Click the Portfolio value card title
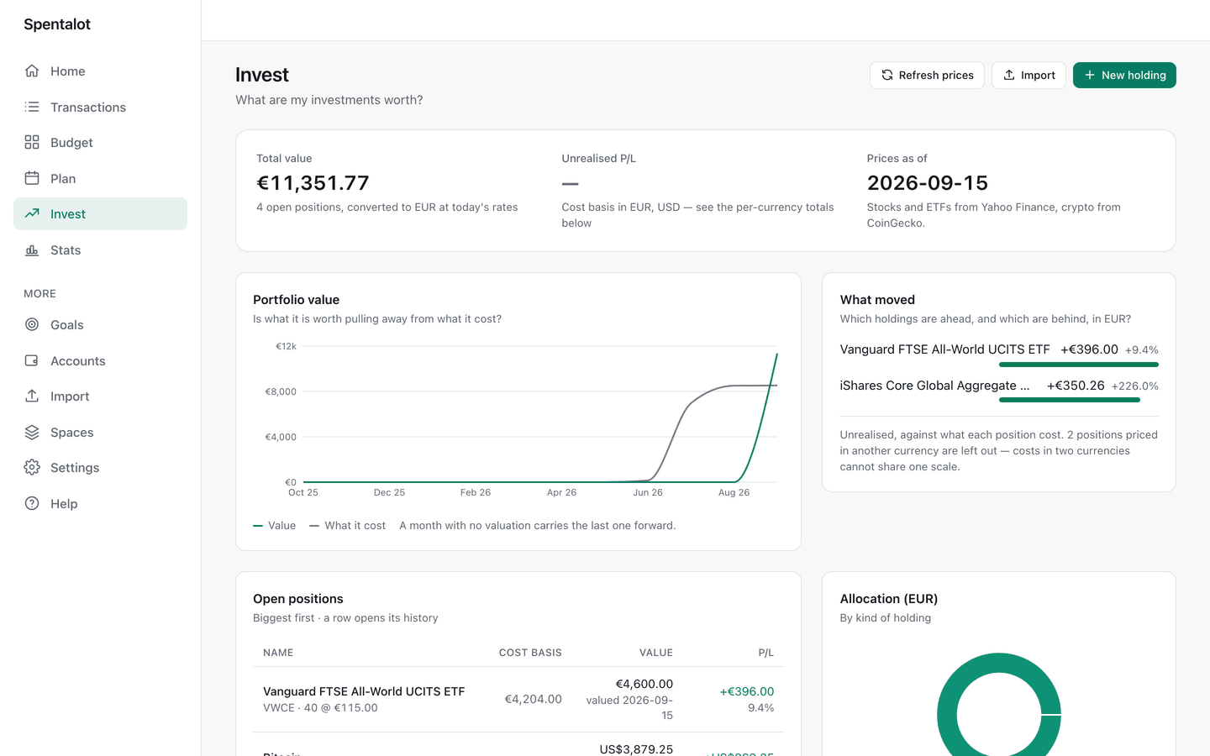This screenshot has width=1210, height=756. tap(297, 300)
